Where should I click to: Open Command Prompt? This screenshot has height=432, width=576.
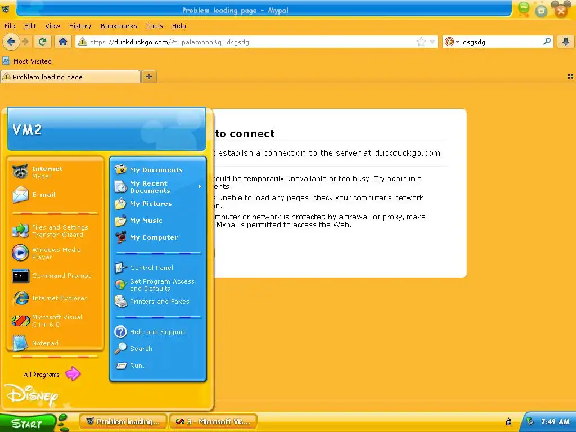(x=55, y=276)
